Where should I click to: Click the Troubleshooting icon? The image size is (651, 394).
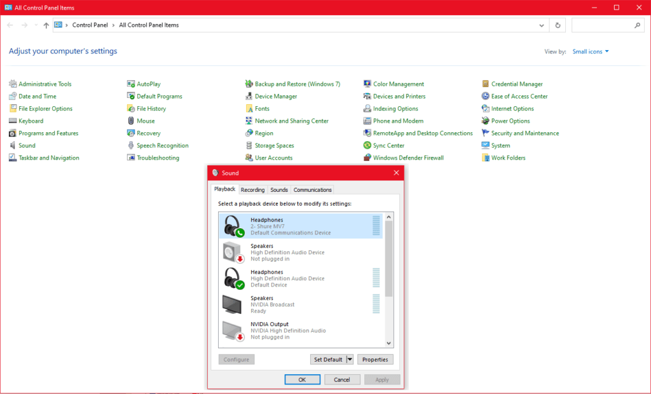[131, 158]
